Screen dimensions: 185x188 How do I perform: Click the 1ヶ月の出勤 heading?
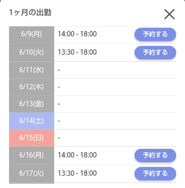tap(30, 13)
